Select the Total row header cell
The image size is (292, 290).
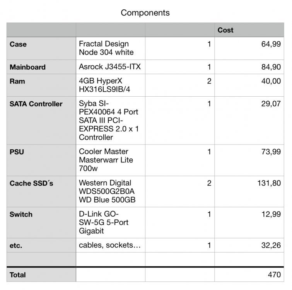(41, 275)
